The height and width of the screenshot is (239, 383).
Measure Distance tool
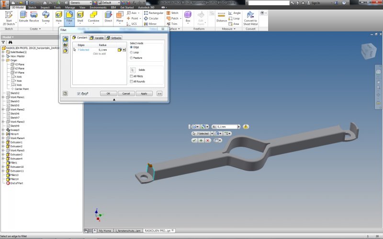tap(222, 17)
